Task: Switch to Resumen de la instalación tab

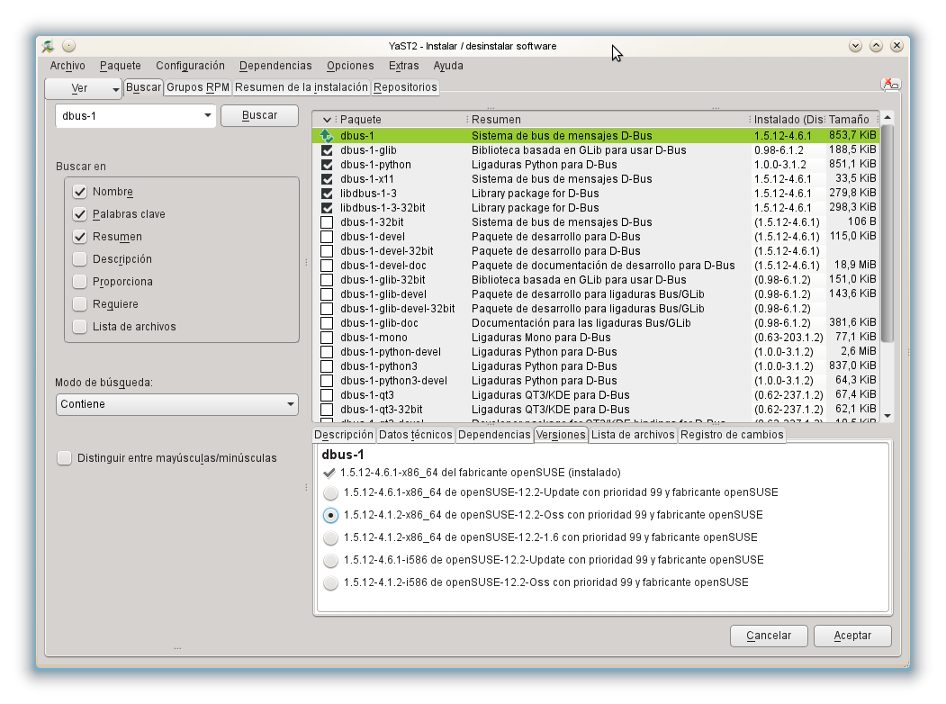Action: [302, 87]
